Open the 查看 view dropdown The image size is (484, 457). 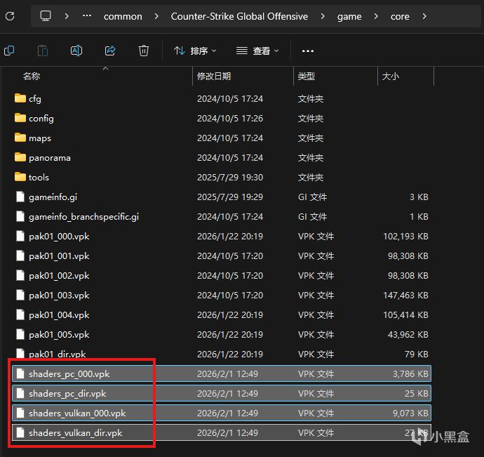(257, 51)
